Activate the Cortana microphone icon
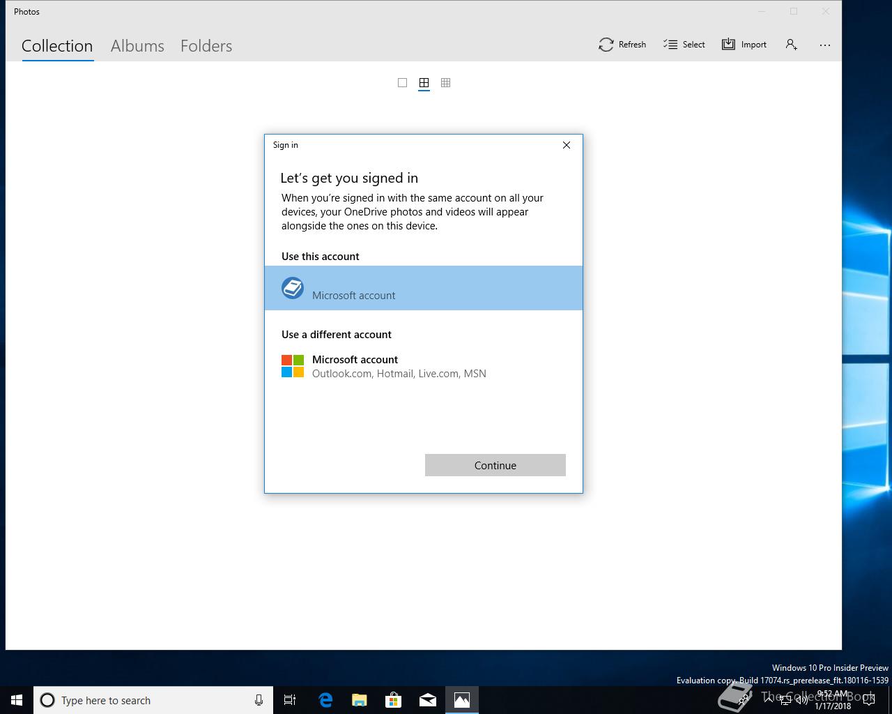The image size is (892, 714). 259,700
